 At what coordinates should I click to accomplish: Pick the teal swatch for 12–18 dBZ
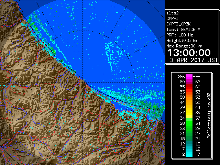coord(189,144)
